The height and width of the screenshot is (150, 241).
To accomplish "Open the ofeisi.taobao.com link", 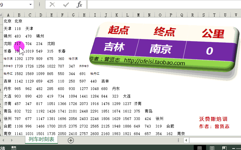I will click(154, 61).
